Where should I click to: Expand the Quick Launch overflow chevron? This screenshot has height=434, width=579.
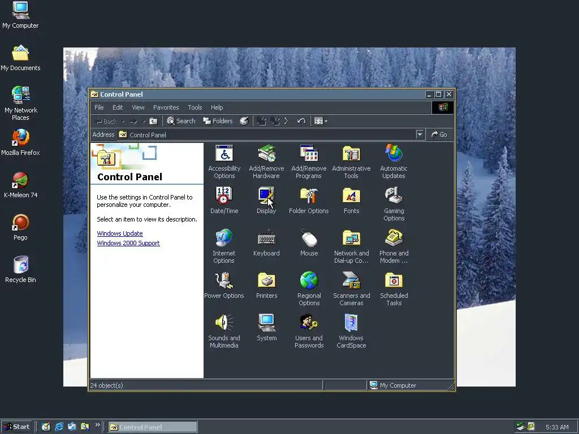97,425
